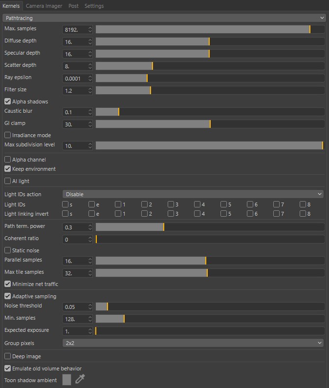Screen dimensions: 329x388
Task: Open the Post tab
Action: coord(73,6)
